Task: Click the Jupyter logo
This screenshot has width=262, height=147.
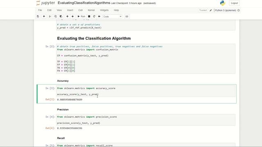Action: pos(45,3)
